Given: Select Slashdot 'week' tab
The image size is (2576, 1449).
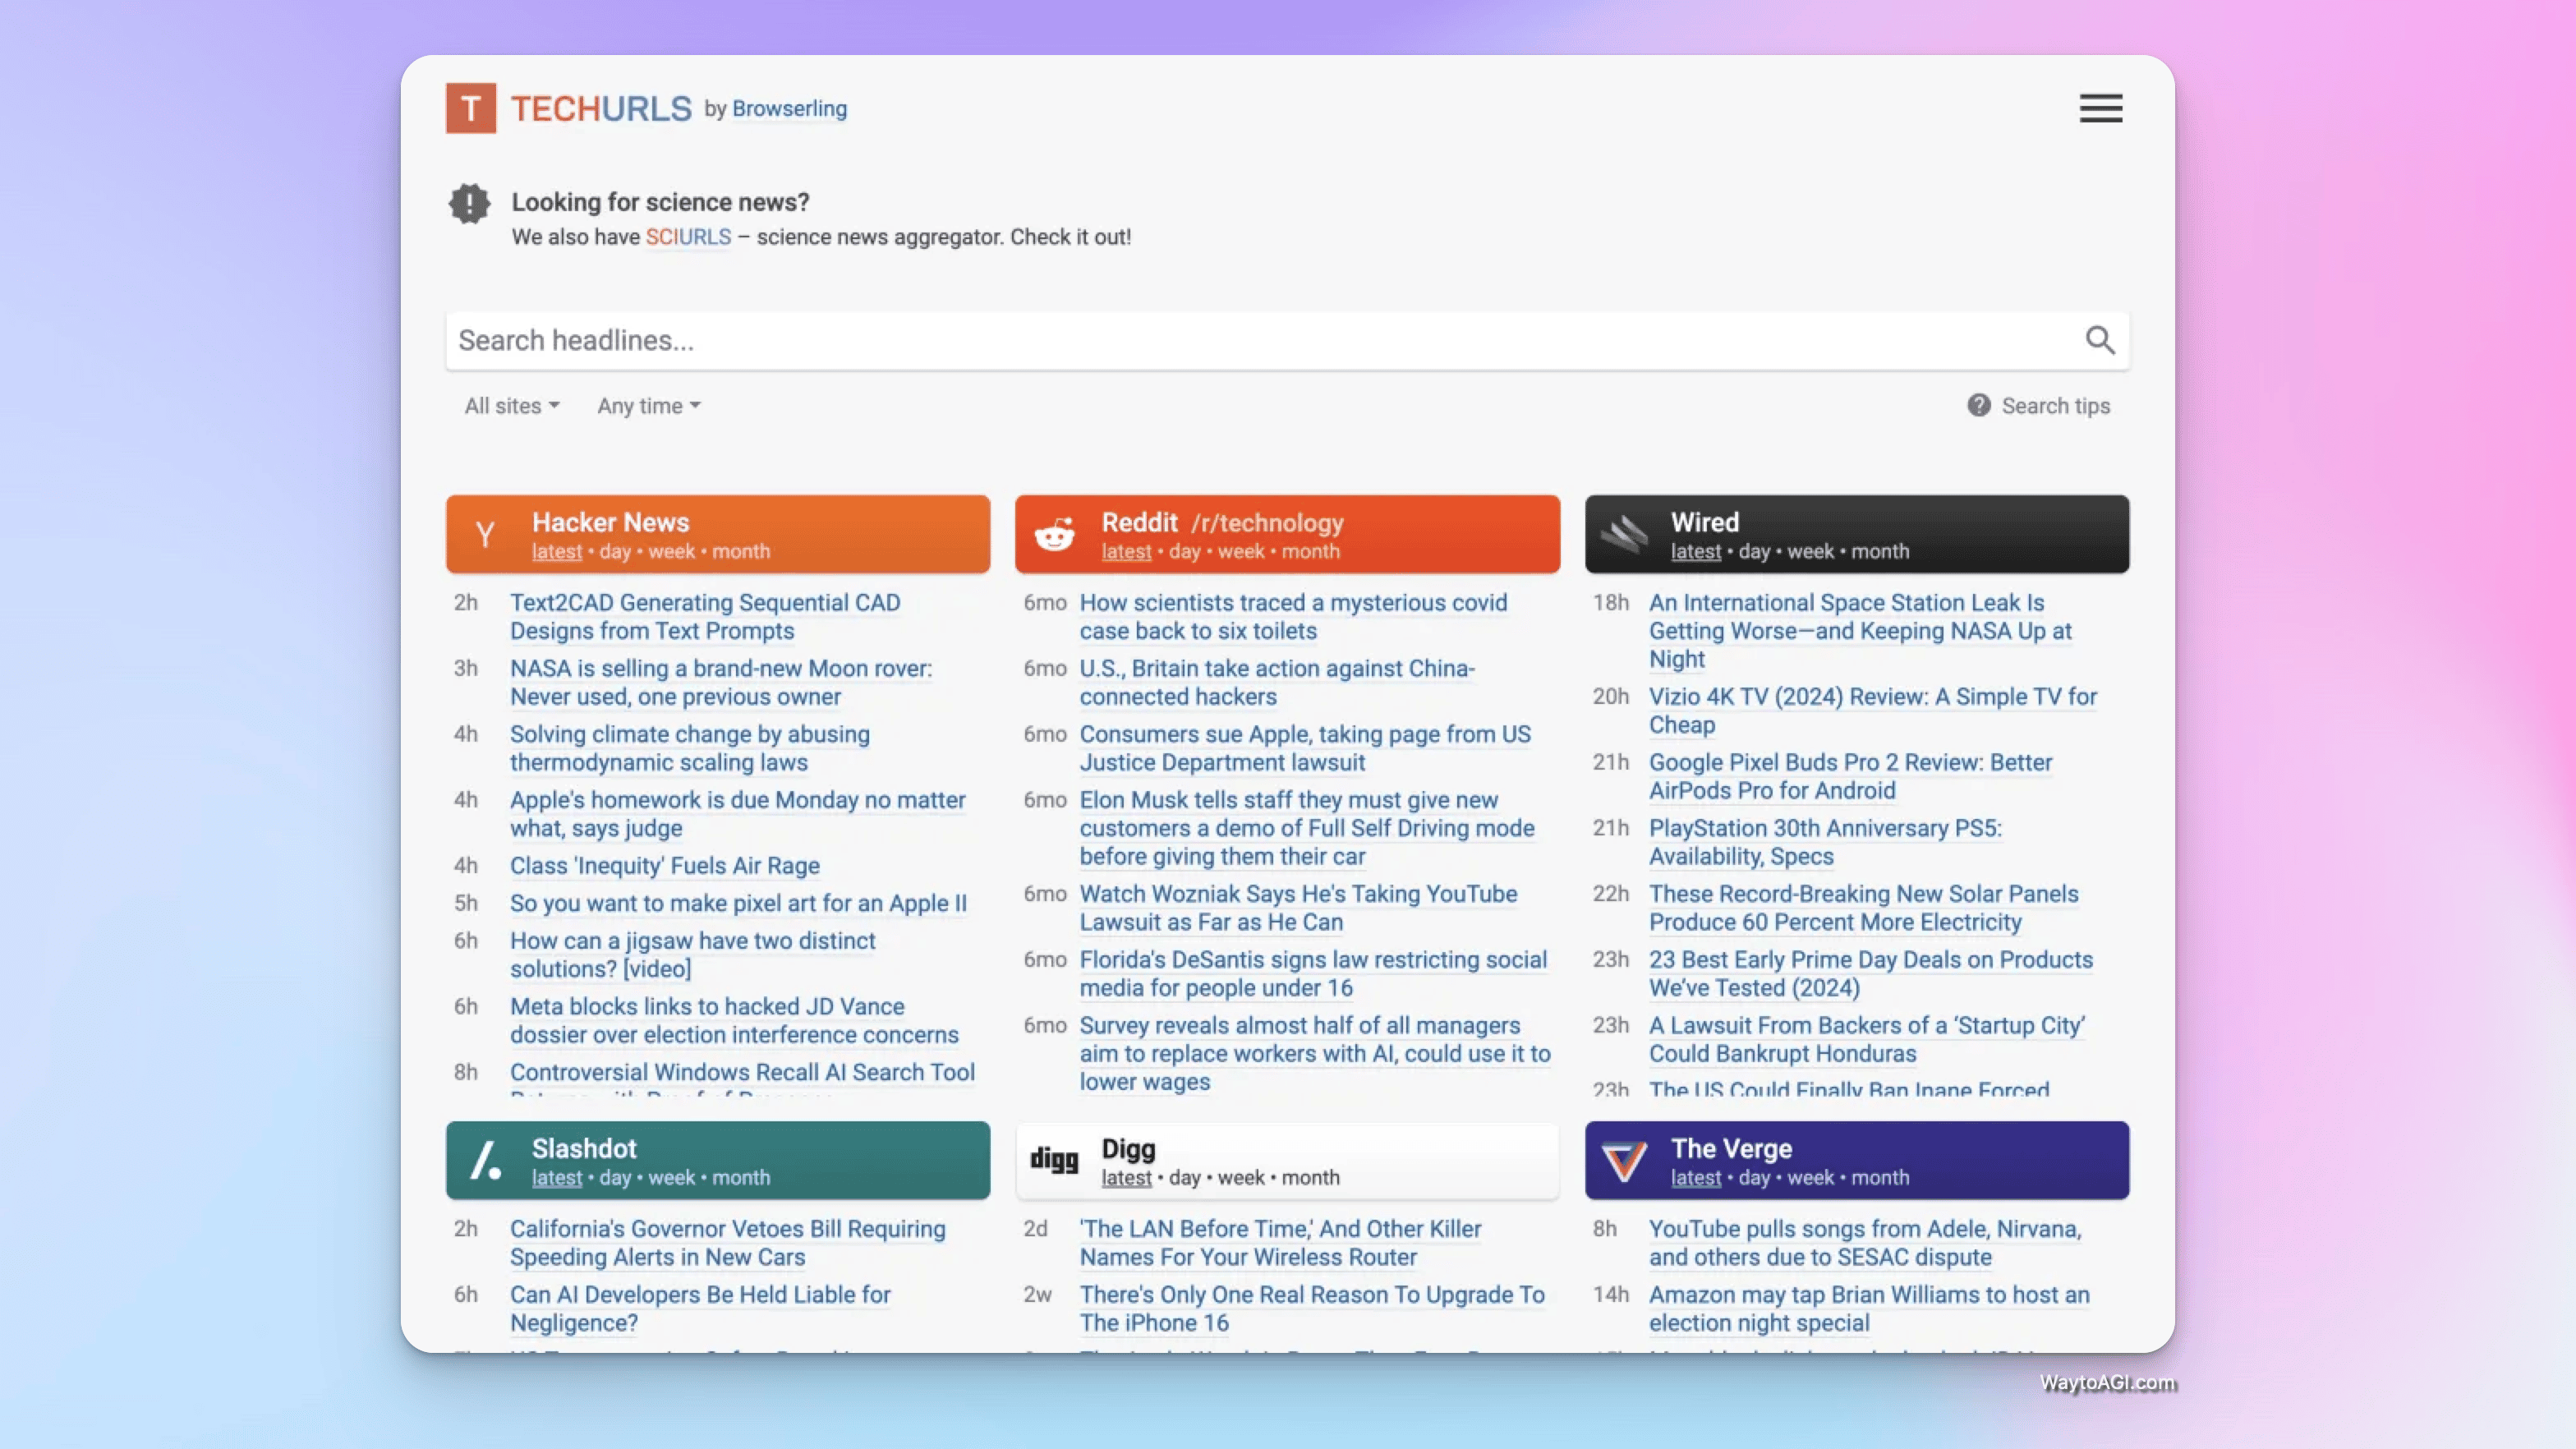Looking at the screenshot, I should pyautogui.click(x=671, y=1177).
